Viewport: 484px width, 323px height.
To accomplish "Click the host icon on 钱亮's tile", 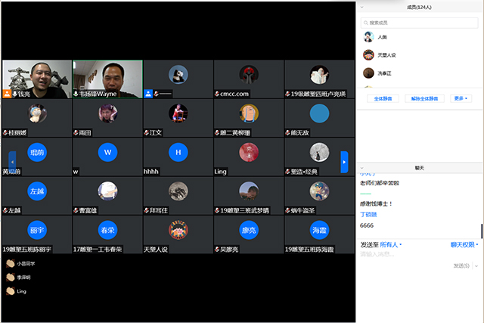I will point(8,94).
